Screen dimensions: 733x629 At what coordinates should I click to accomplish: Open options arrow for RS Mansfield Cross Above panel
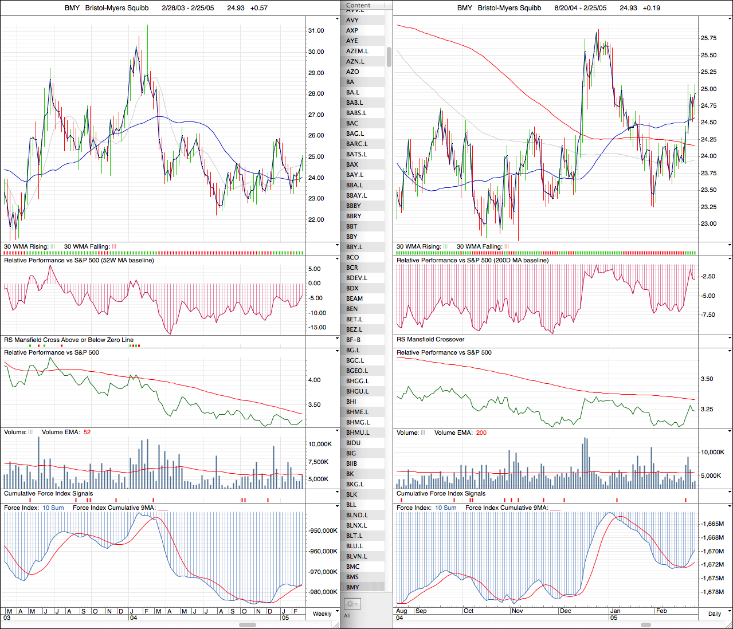[x=337, y=339]
